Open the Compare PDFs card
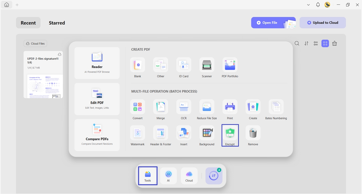362x194 pixels. [x=97, y=135]
